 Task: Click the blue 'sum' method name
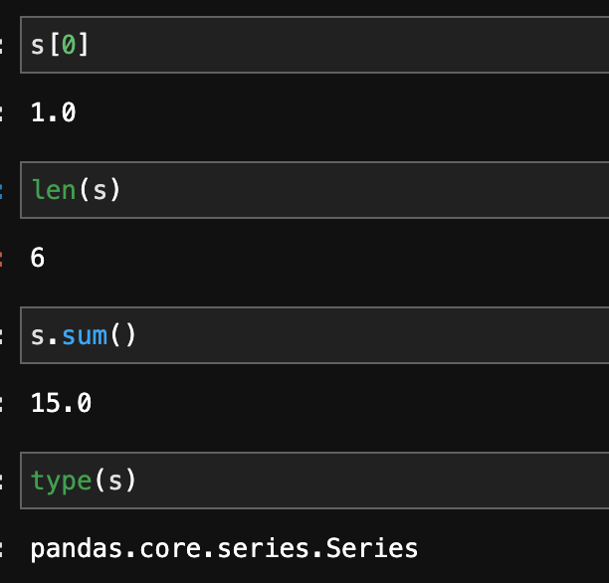pyautogui.click(x=85, y=335)
